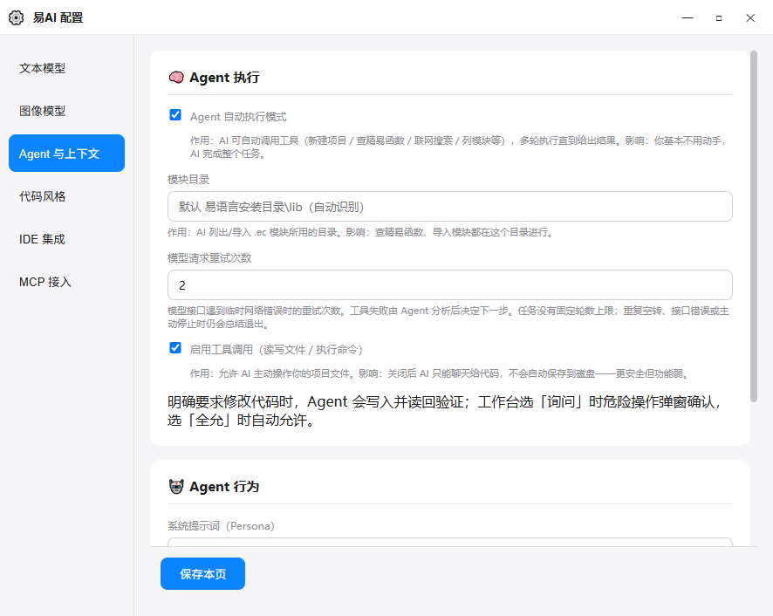The width and height of the screenshot is (773, 616).
Task: Maximize the 易AI 配置 window
Action: pos(719,17)
